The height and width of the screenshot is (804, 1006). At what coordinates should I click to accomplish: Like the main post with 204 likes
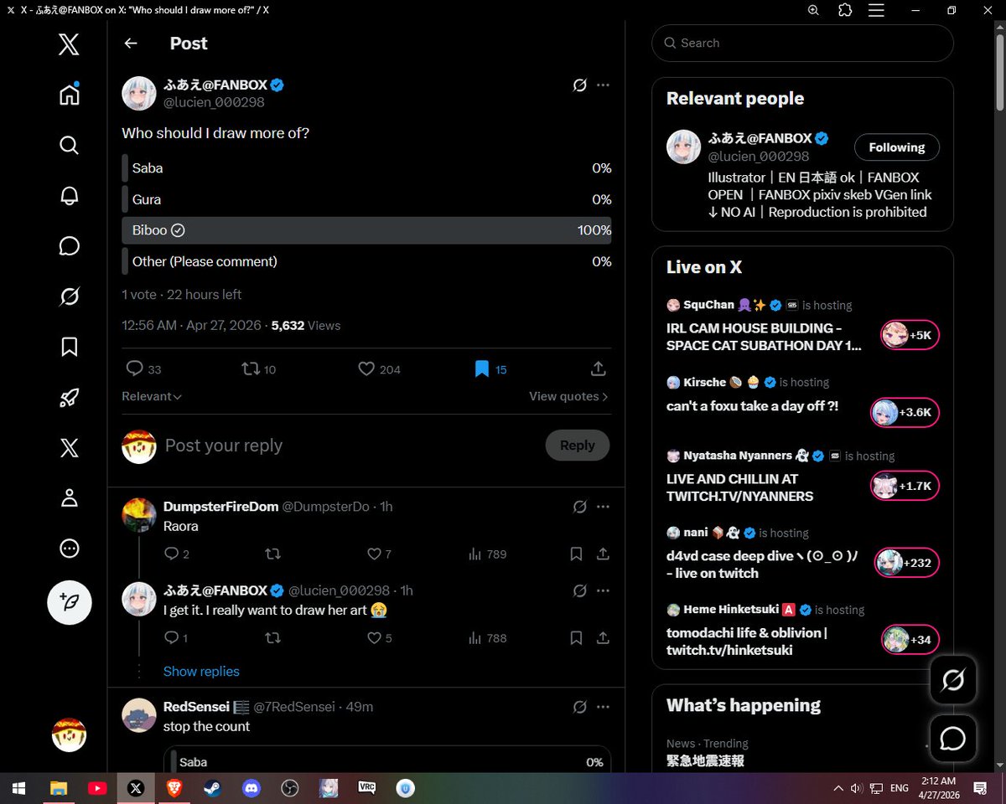click(x=379, y=368)
